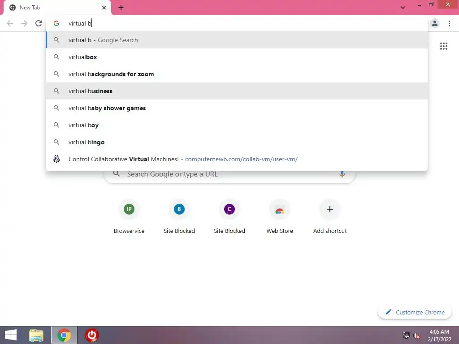Pick the 'virtualbox' suggestion
459x344 pixels.
click(x=237, y=57)
